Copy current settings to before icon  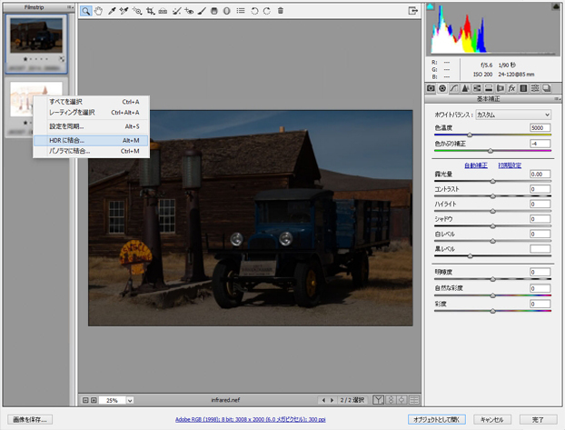(402, 400)
